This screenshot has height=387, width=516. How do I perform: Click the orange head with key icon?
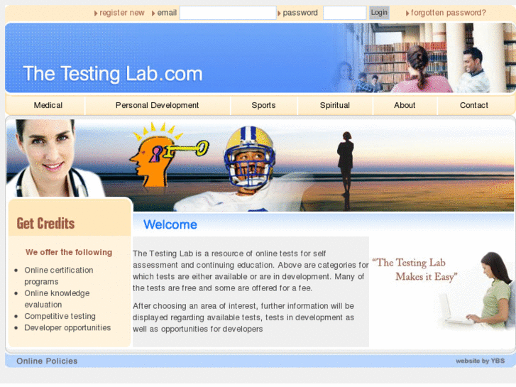[x=169, y=155]
